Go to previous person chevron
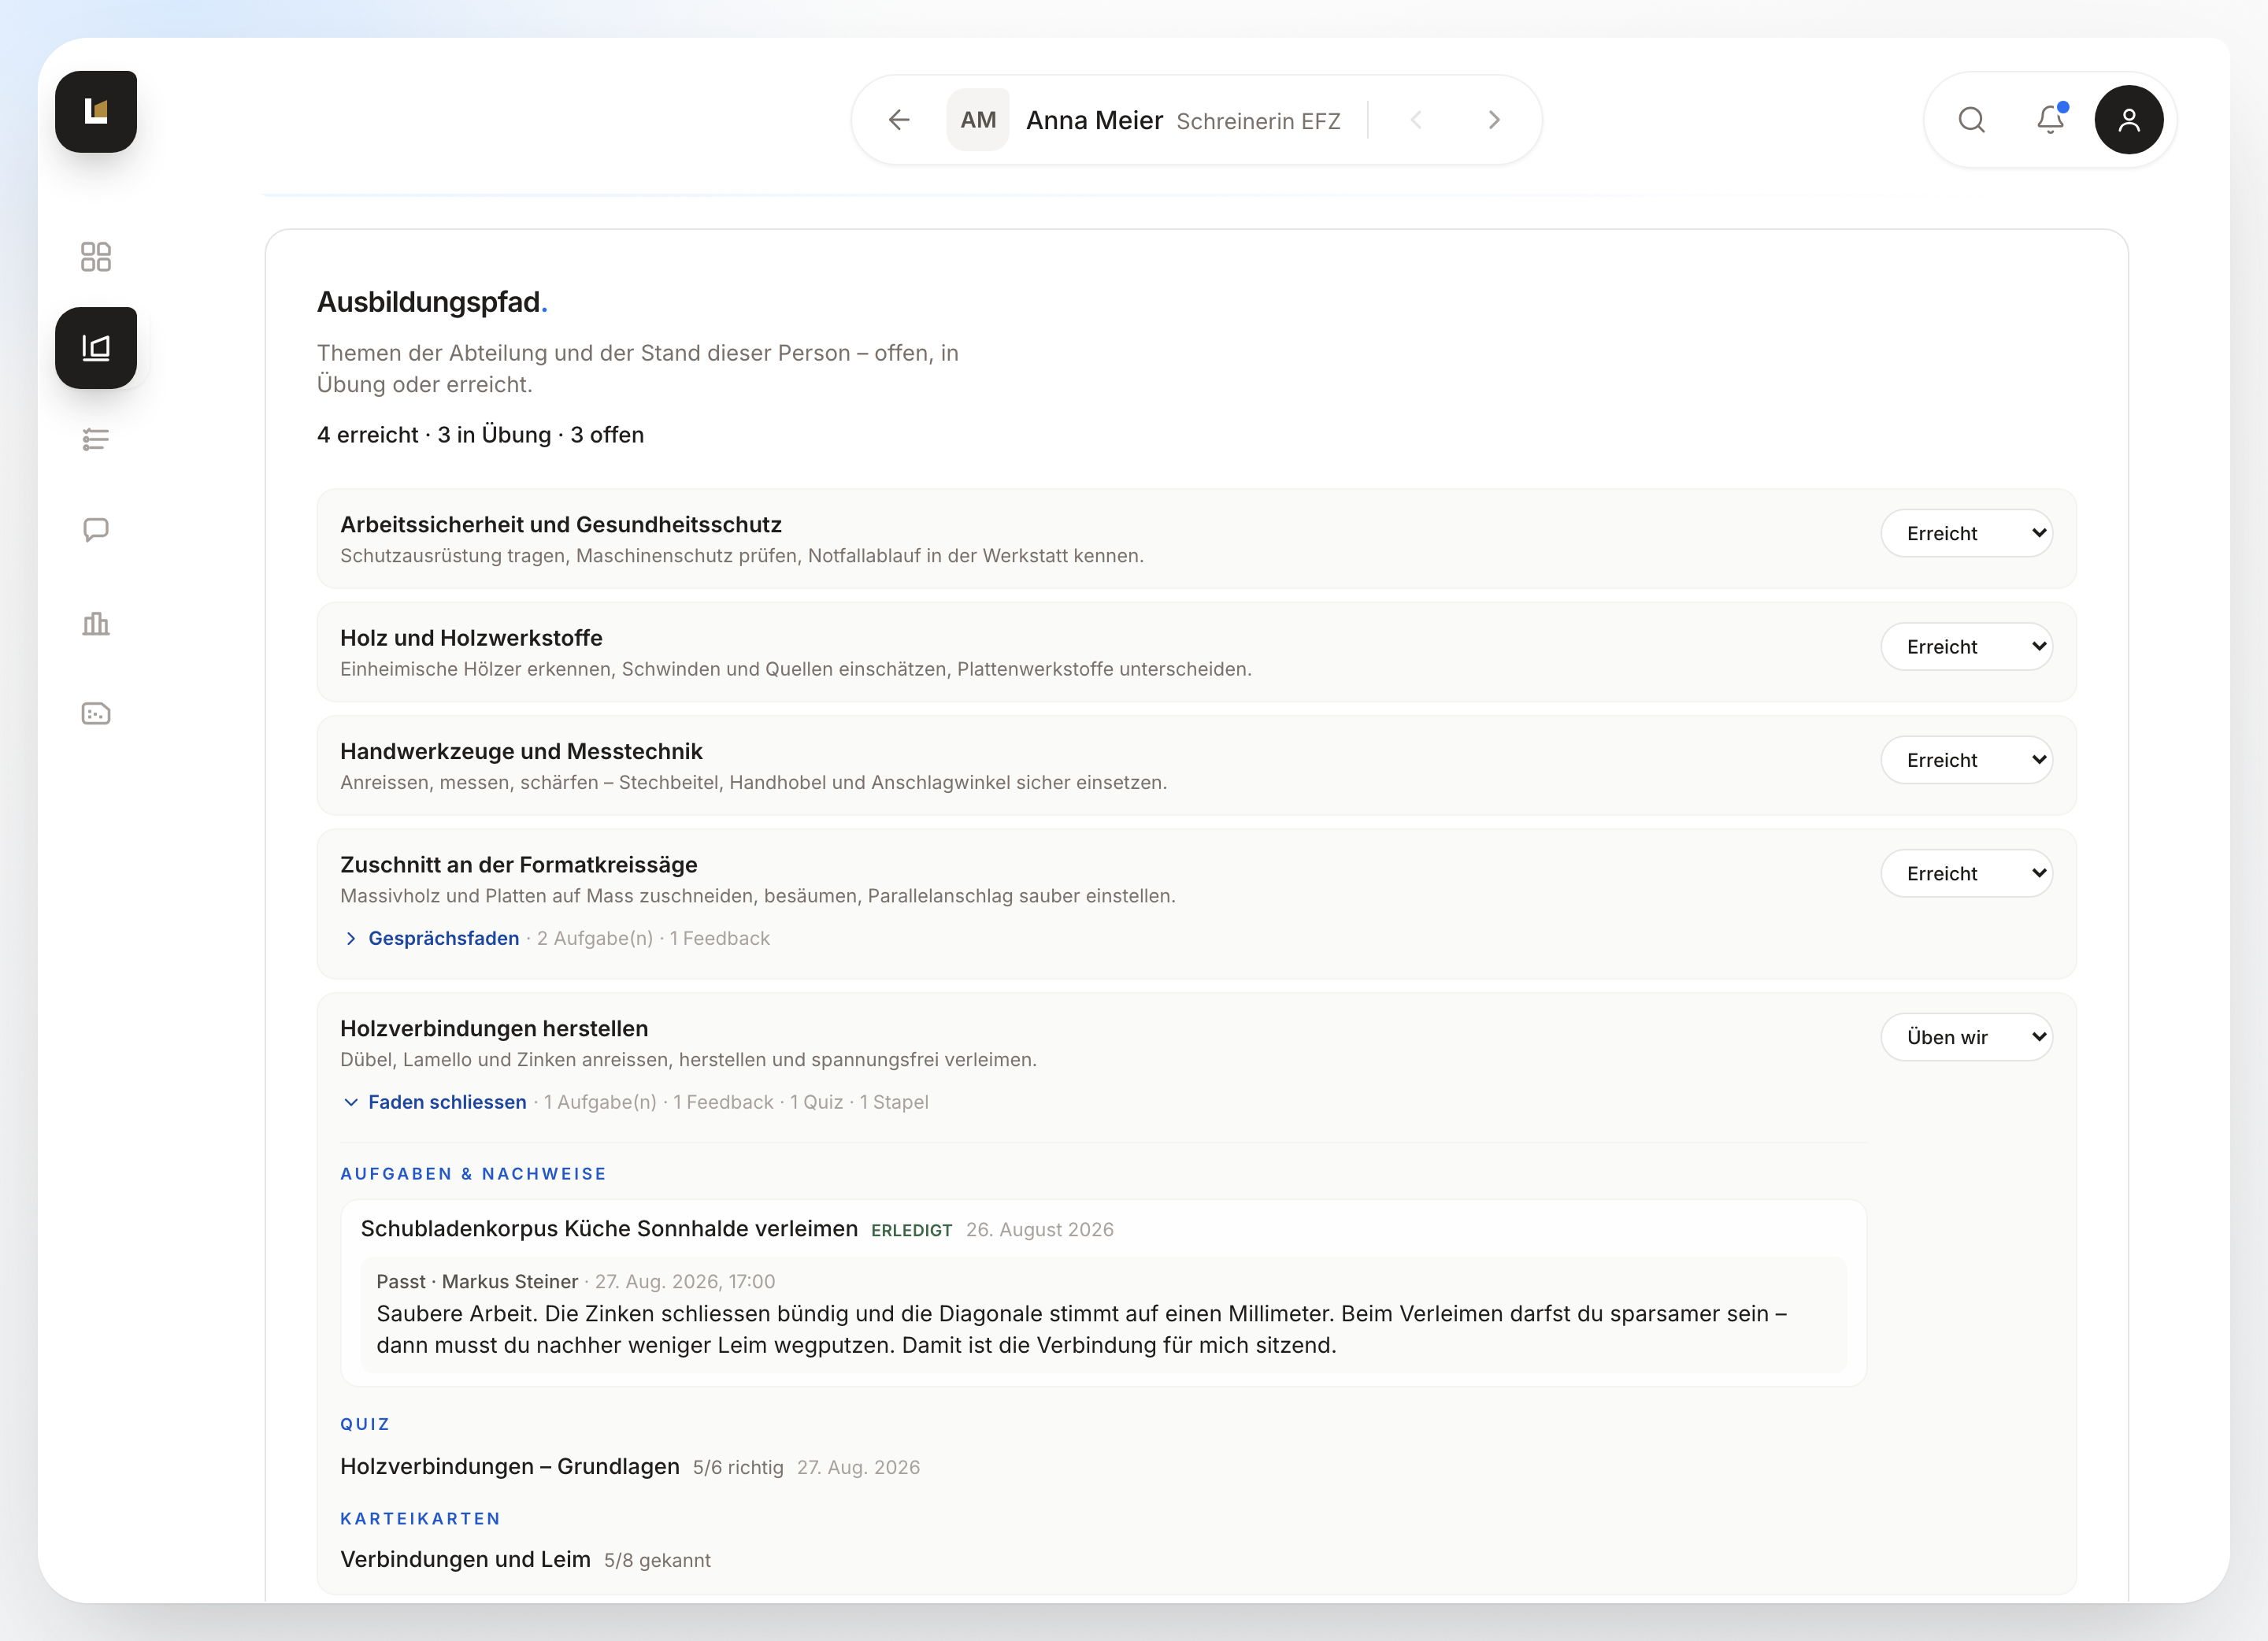Image resolution: width=2268 pixels, height=1641 pixels. (1416, 120)
